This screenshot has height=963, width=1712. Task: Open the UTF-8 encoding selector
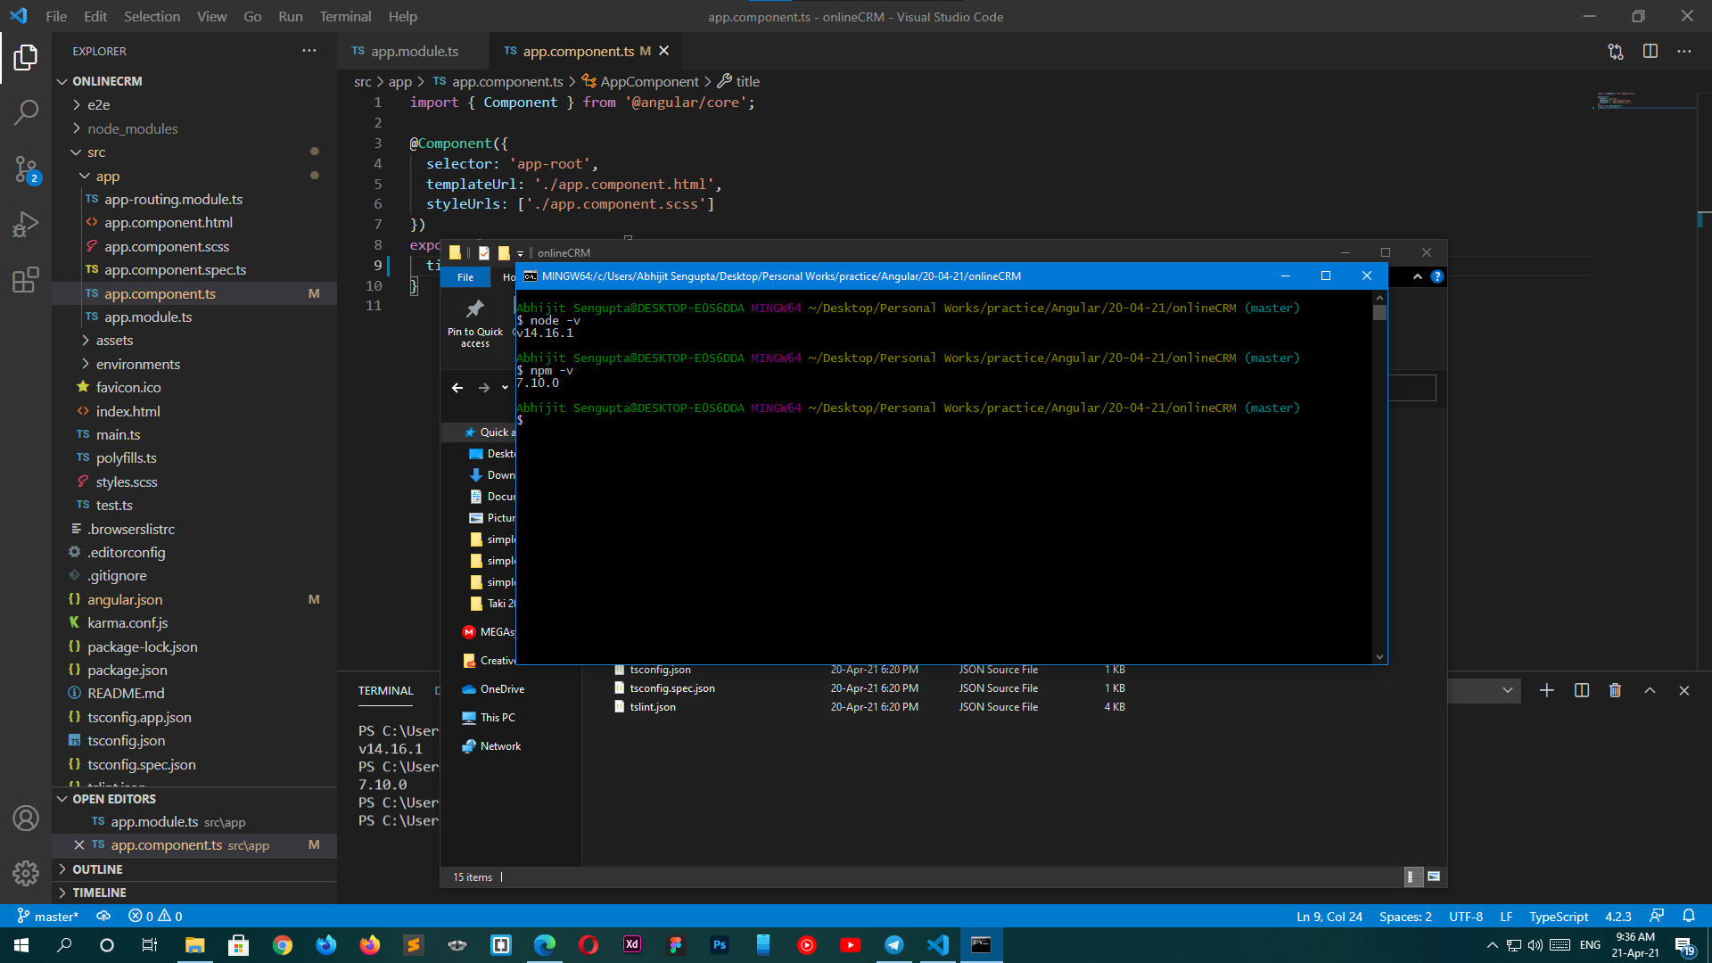tap(1465, 916)
